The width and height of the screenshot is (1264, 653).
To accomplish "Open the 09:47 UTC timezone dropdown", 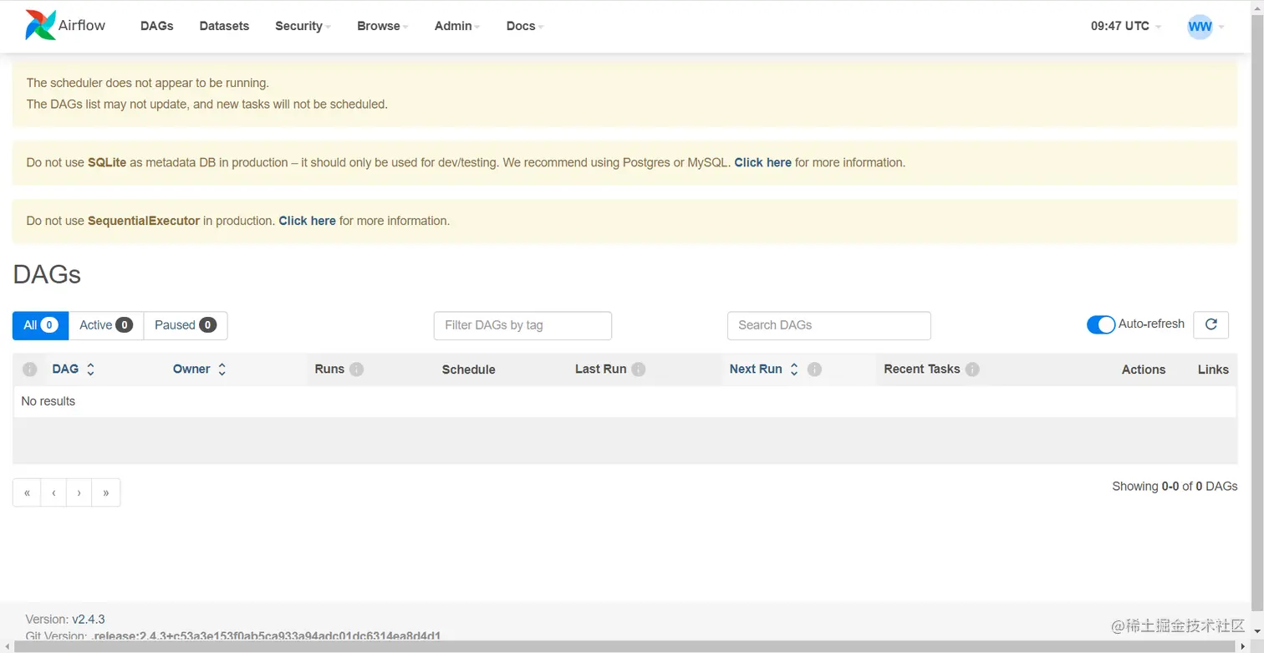I will [1125, 26].
